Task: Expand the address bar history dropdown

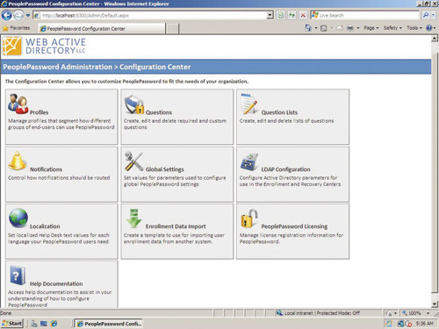Action: point(270,15)
